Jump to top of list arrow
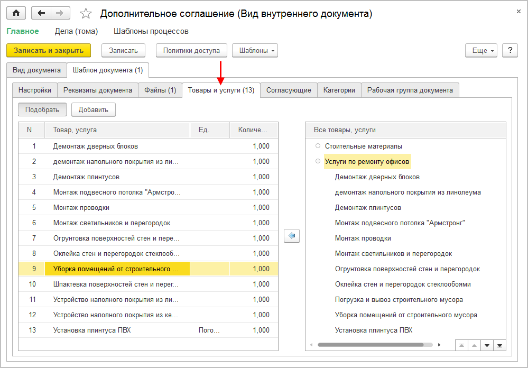This screenshot has width=528, height=368. tap(461, 345)
